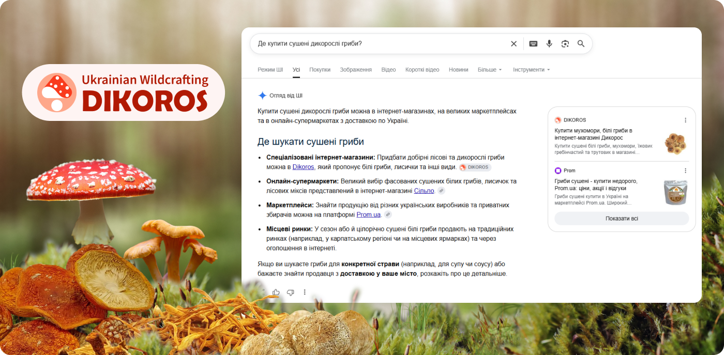The height and width of the screenshot is (355, 724).
Task: Click the bold доставкою у ваше місто text
Action: 379,273
